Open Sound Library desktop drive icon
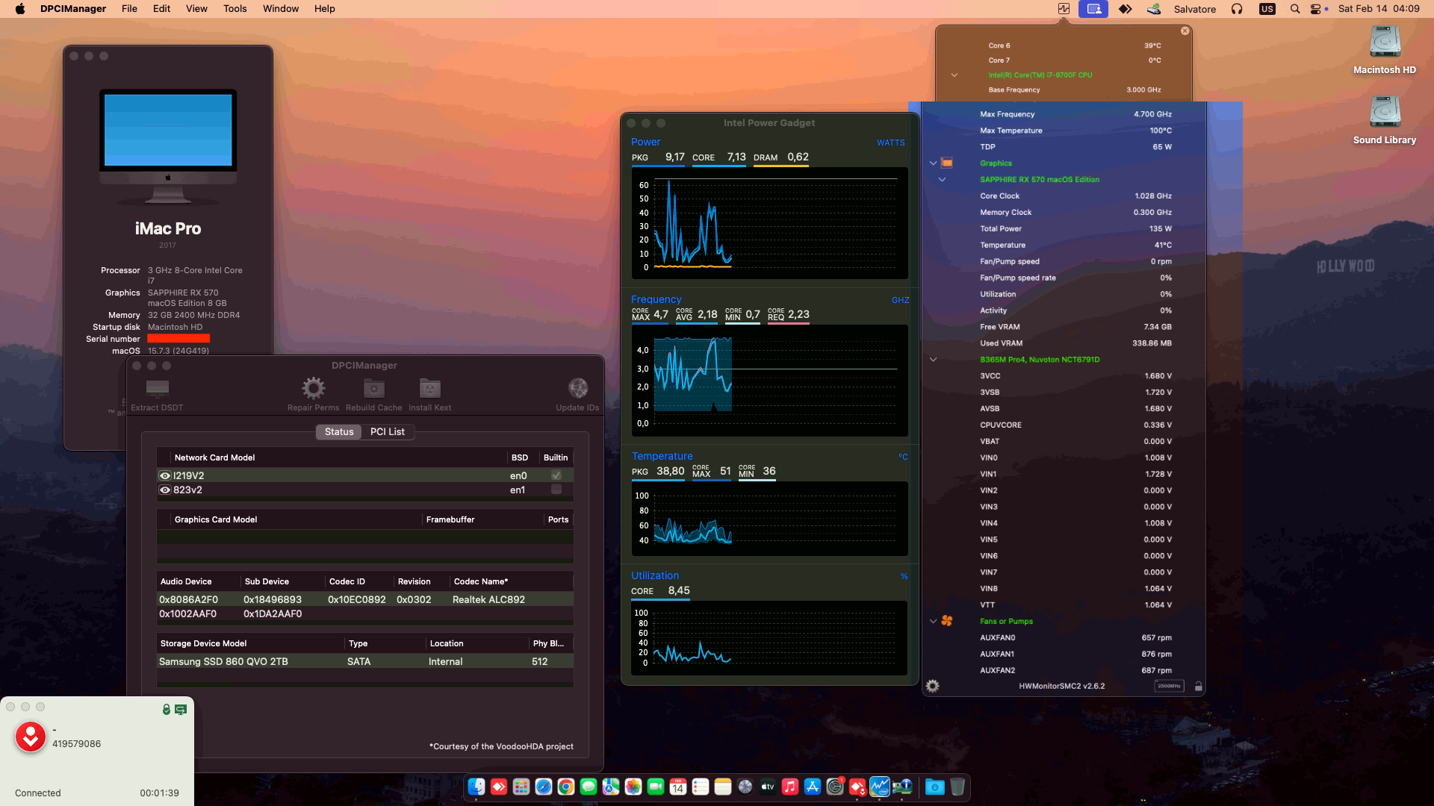The height and width of the screenshot is (806, 1434). click(x=1384, y=112)
